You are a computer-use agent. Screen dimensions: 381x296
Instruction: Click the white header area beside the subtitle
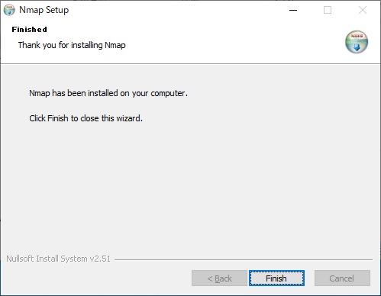[229, 42]
